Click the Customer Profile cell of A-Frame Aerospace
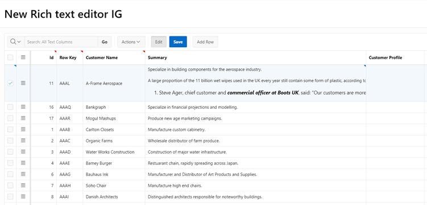427x205 pixels. coord(395,83)
